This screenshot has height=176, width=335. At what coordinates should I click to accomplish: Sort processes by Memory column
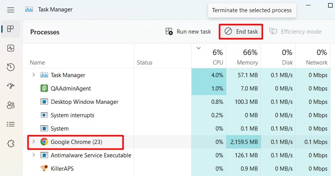(x=243, y=57)
